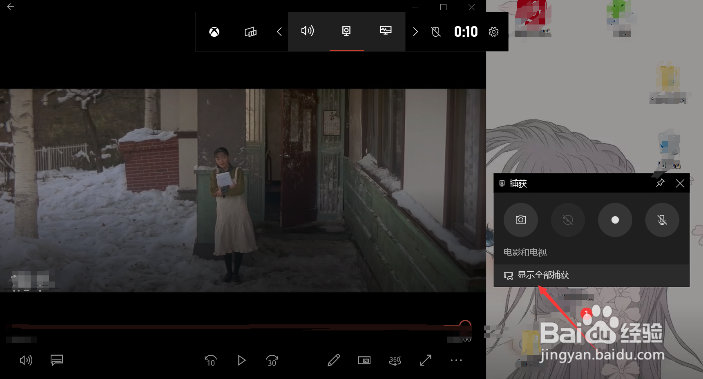Open Game Bar settings gear
Image resolution: width=703 pixels, height=379 pixels.
tap(493, 32)
